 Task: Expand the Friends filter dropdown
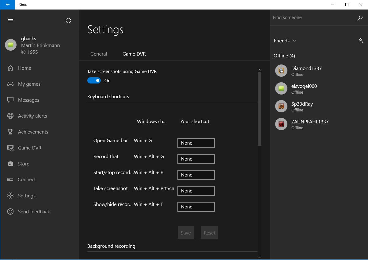(285, 41)
